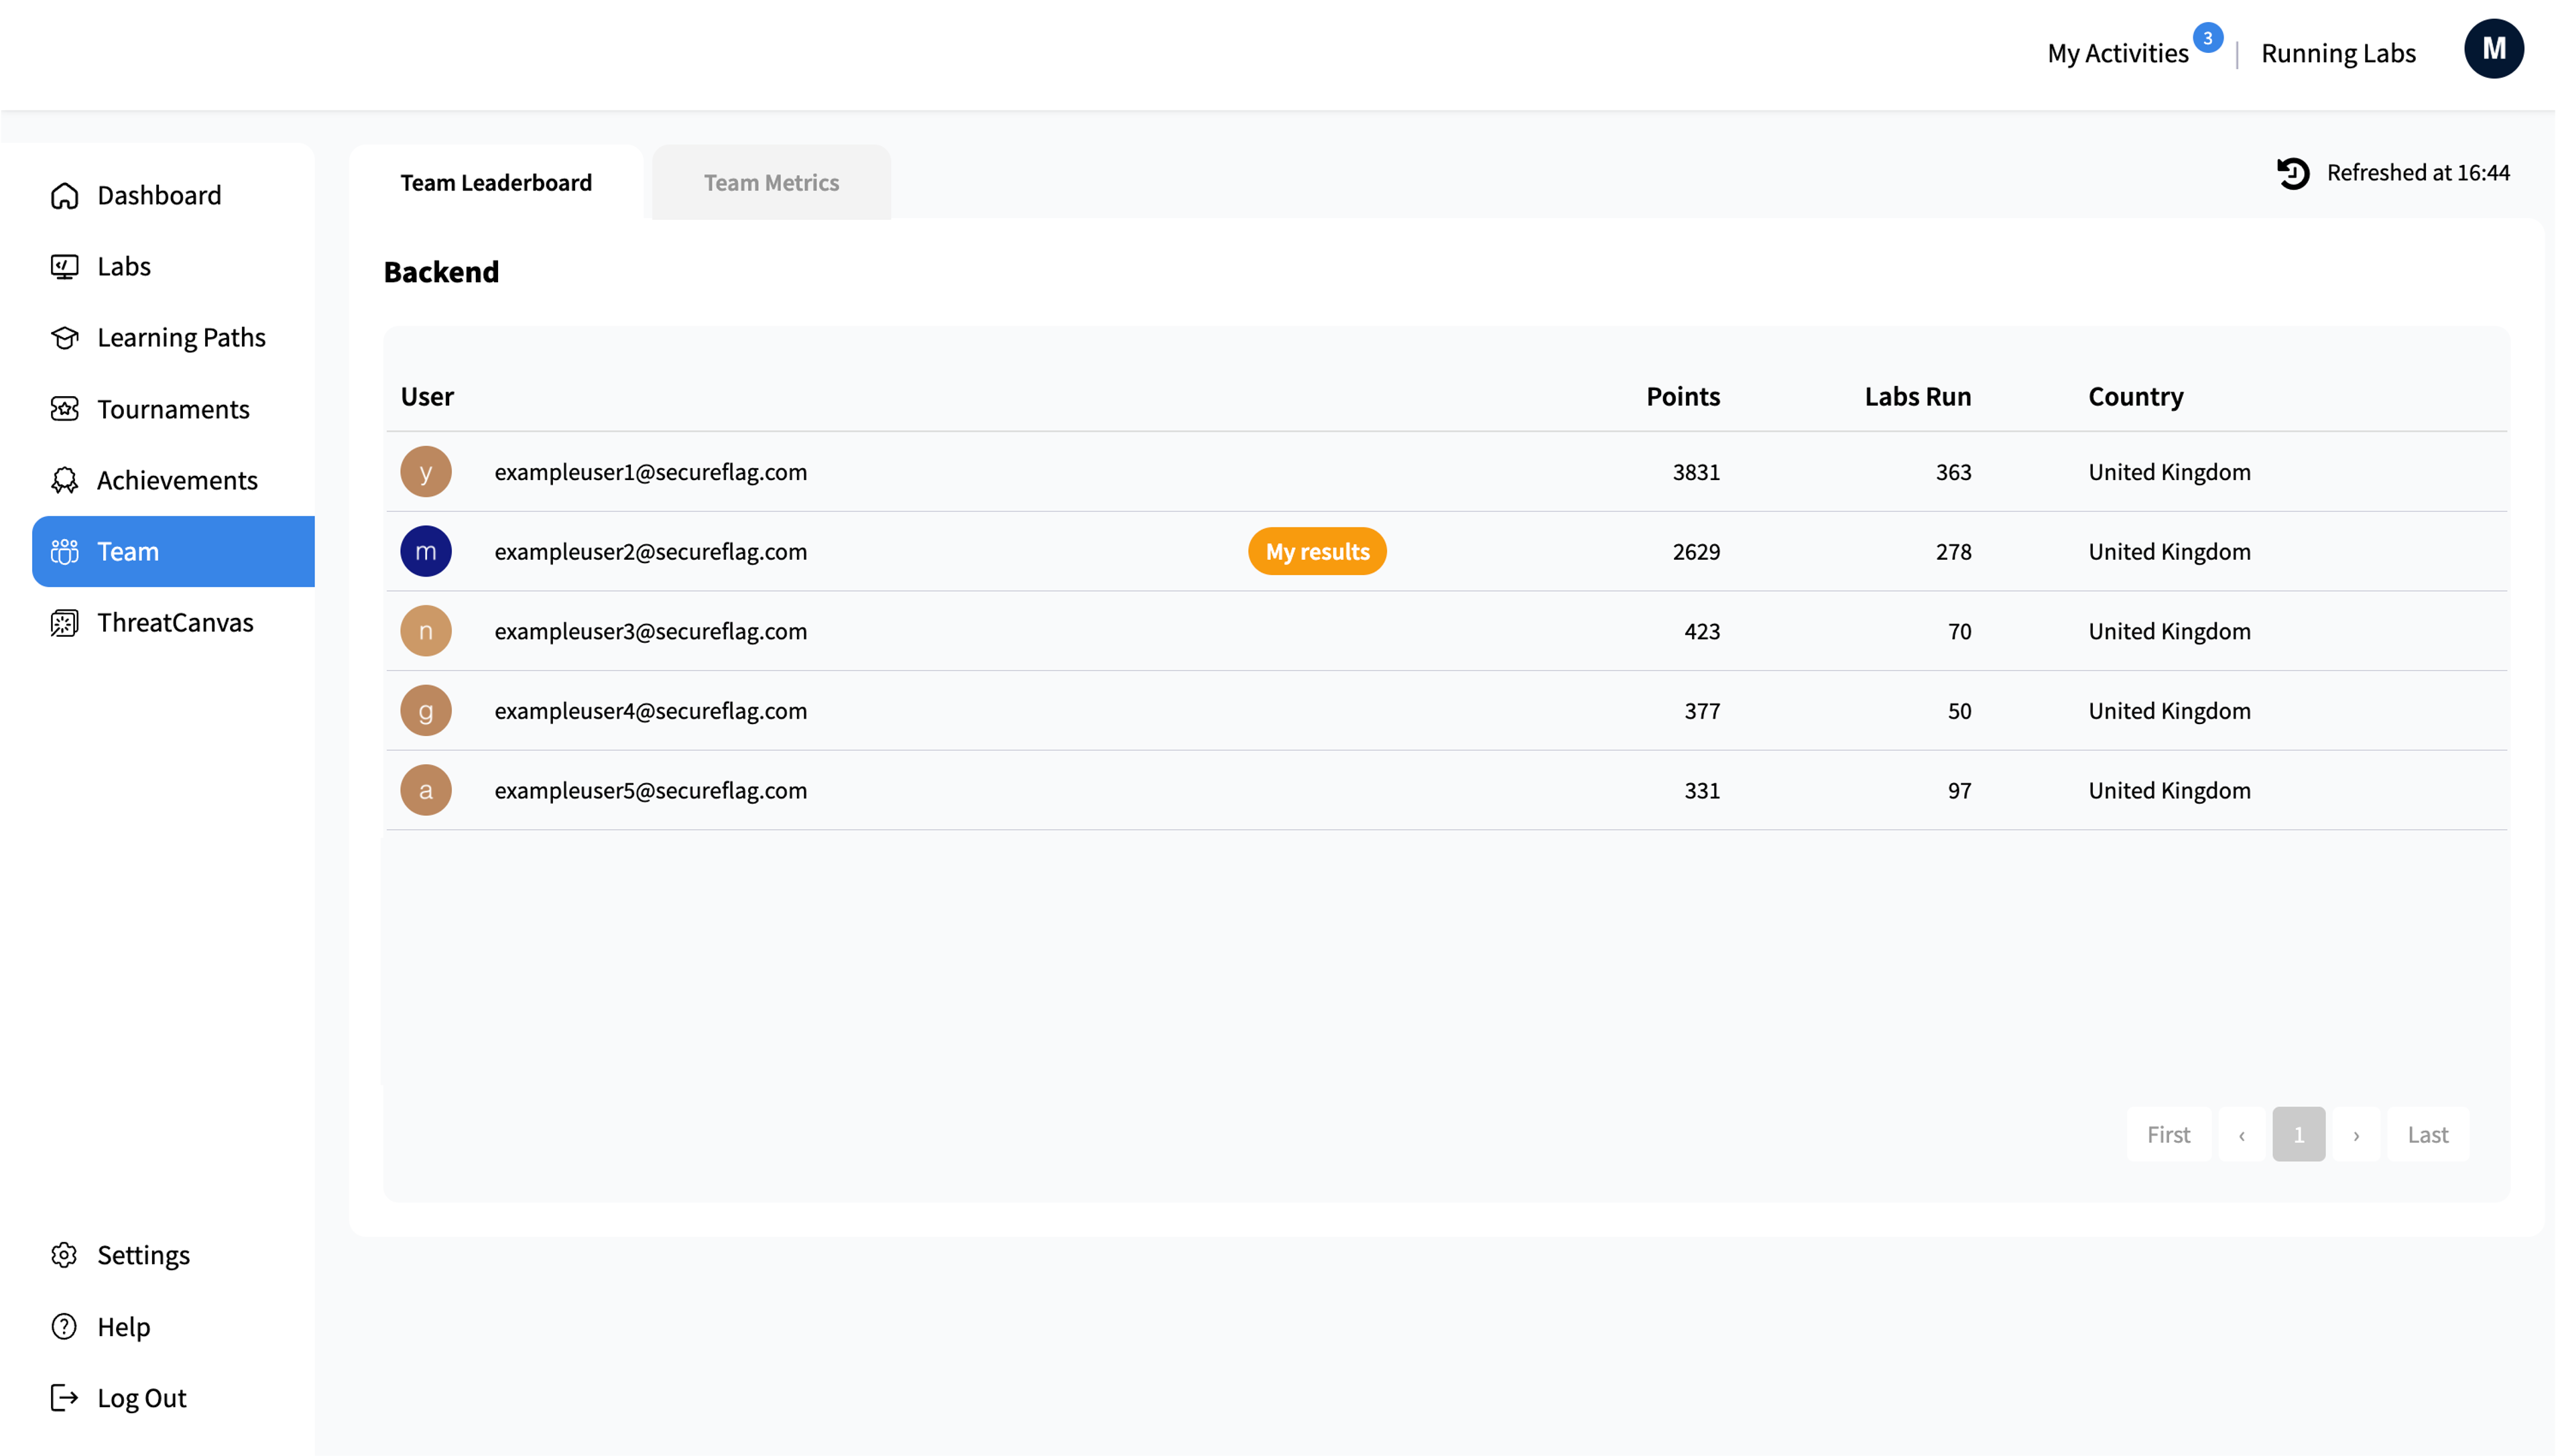Screen dimensions: 2556x1456
Task: Click the notification badge showing 3
Action: tap(2208, 38)
